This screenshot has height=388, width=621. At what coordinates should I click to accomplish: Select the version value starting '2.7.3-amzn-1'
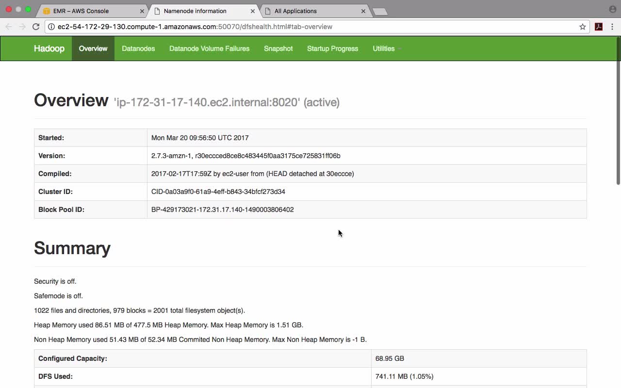click(246, 156)
